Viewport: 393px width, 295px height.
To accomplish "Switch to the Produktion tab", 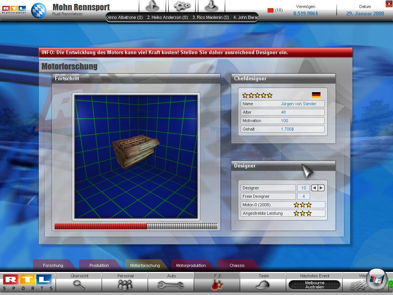I will coord(99,265).
